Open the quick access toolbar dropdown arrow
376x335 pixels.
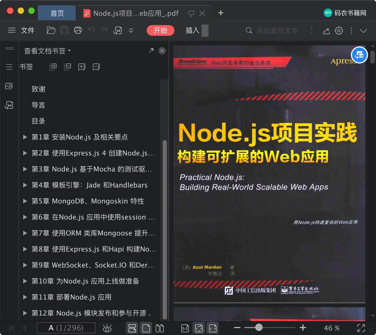(x=131, y=31)
